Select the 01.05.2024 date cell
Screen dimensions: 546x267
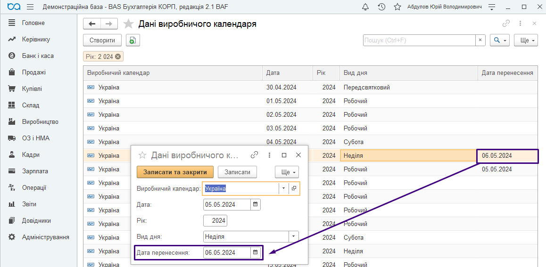pos(287,101)
